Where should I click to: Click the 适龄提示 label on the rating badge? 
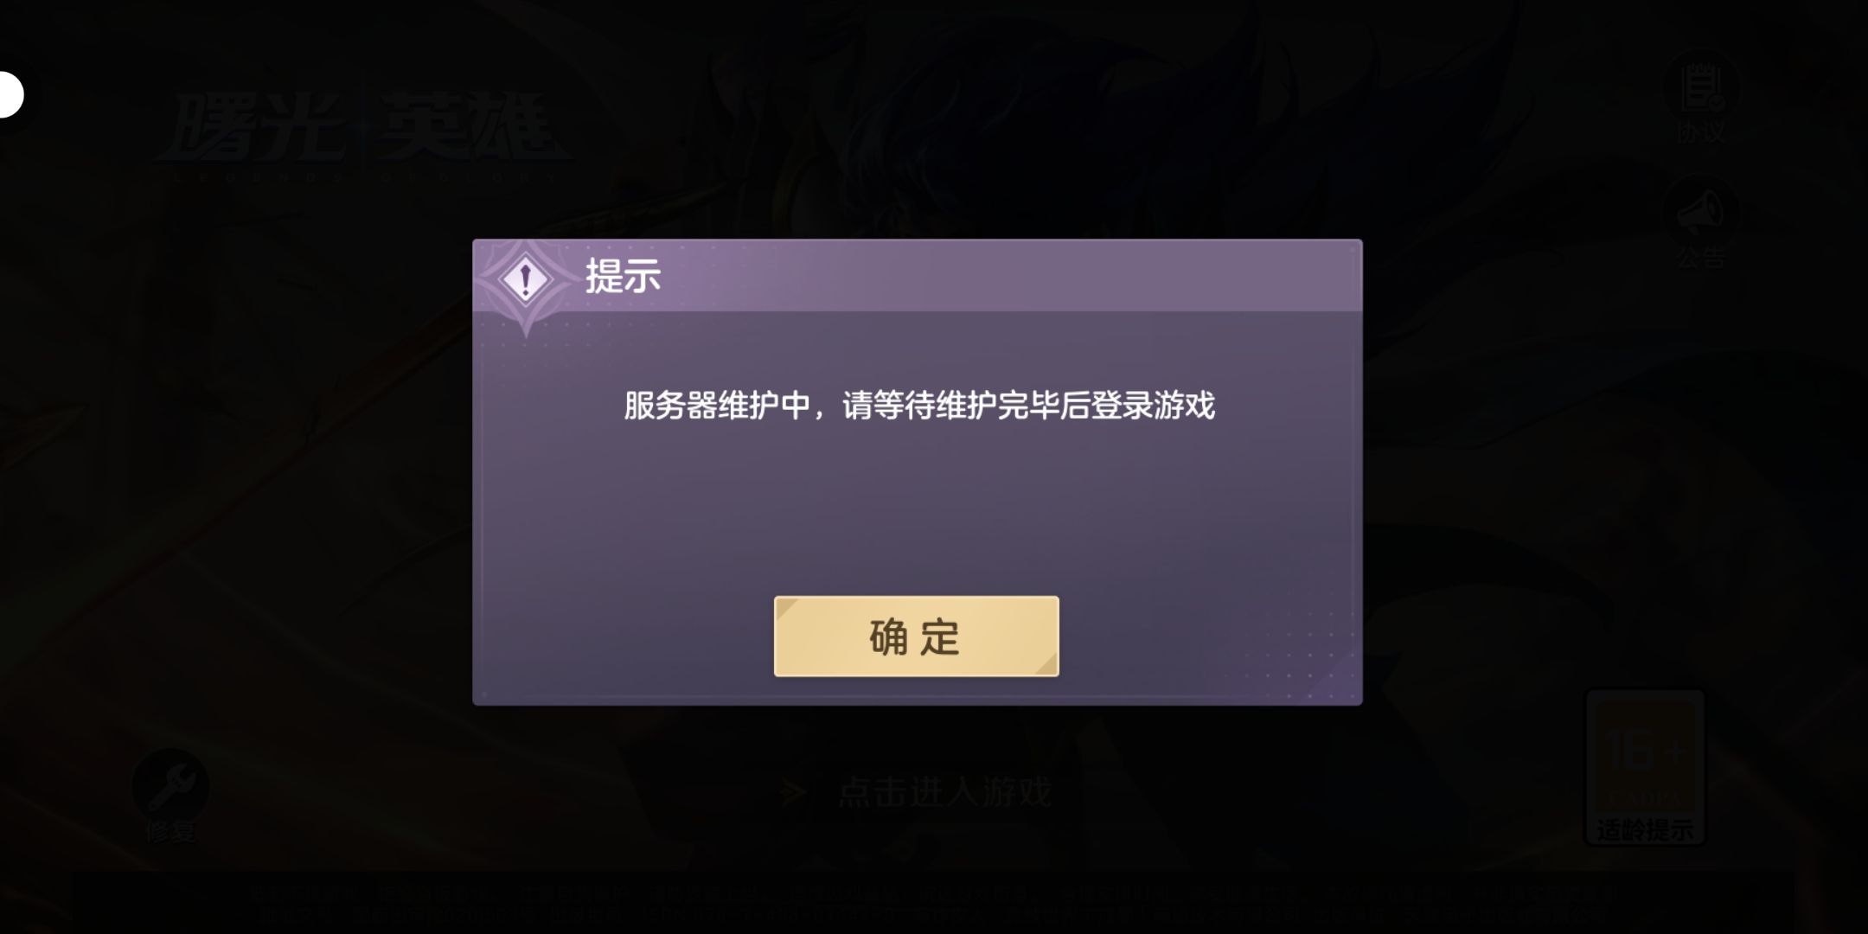(x=1645, y=830)
